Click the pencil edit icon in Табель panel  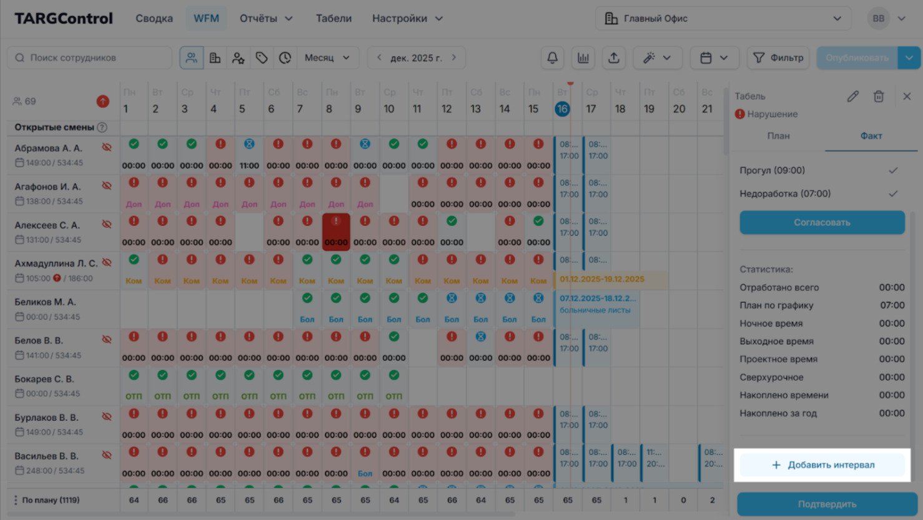[852, 96]
